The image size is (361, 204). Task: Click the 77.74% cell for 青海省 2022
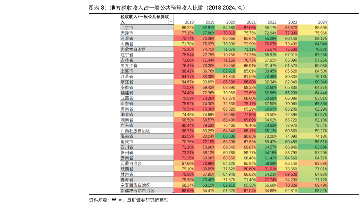click(x=267, y=180)
